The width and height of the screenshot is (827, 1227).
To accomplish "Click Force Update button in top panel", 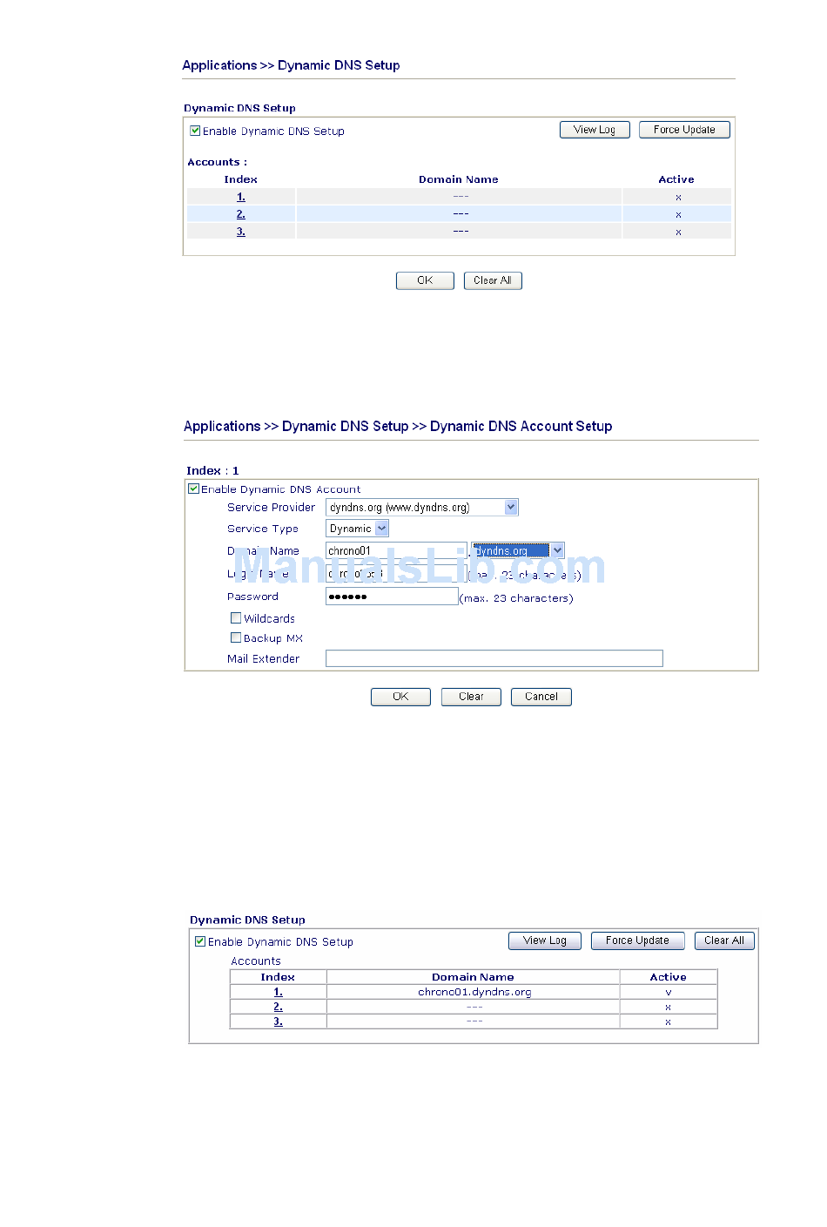I will pyautogui.click(x=684, y=130).
